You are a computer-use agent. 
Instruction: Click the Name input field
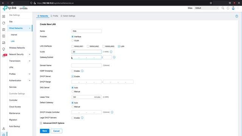pos(87,31)
